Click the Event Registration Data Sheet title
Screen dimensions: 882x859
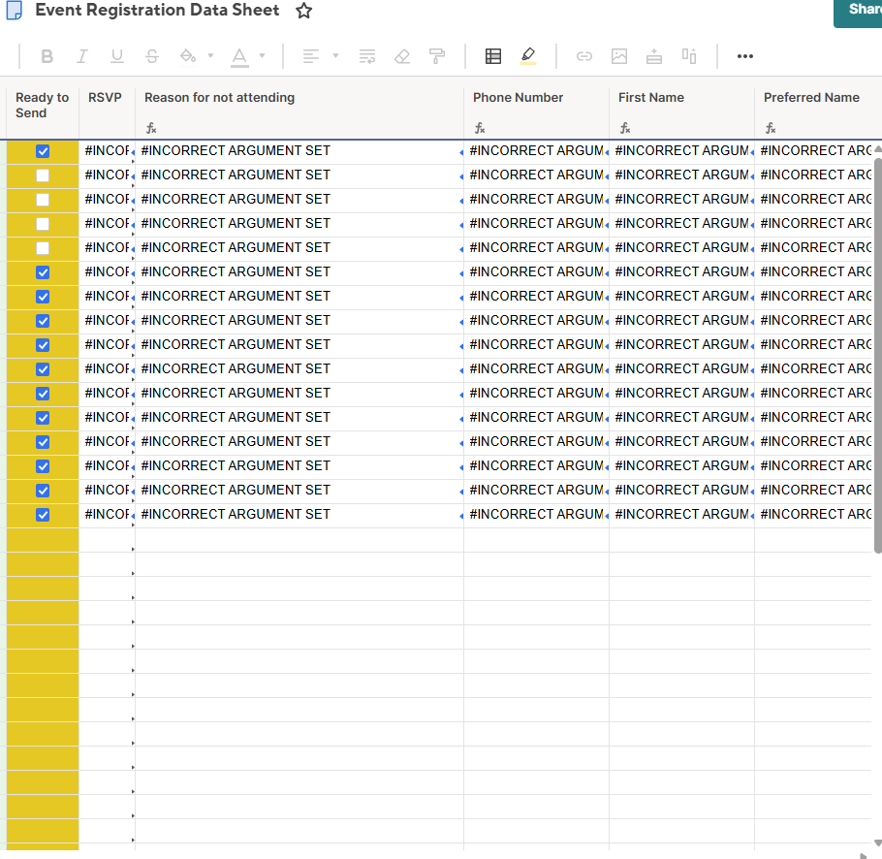click(x=157, y=10)
